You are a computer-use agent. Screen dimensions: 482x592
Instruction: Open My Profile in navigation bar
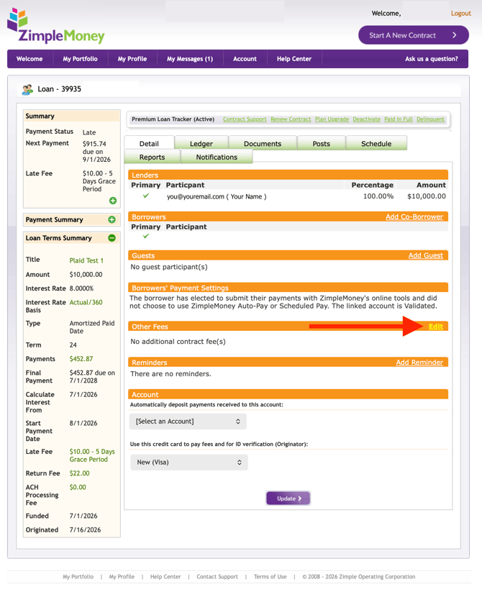coord(132,59)
